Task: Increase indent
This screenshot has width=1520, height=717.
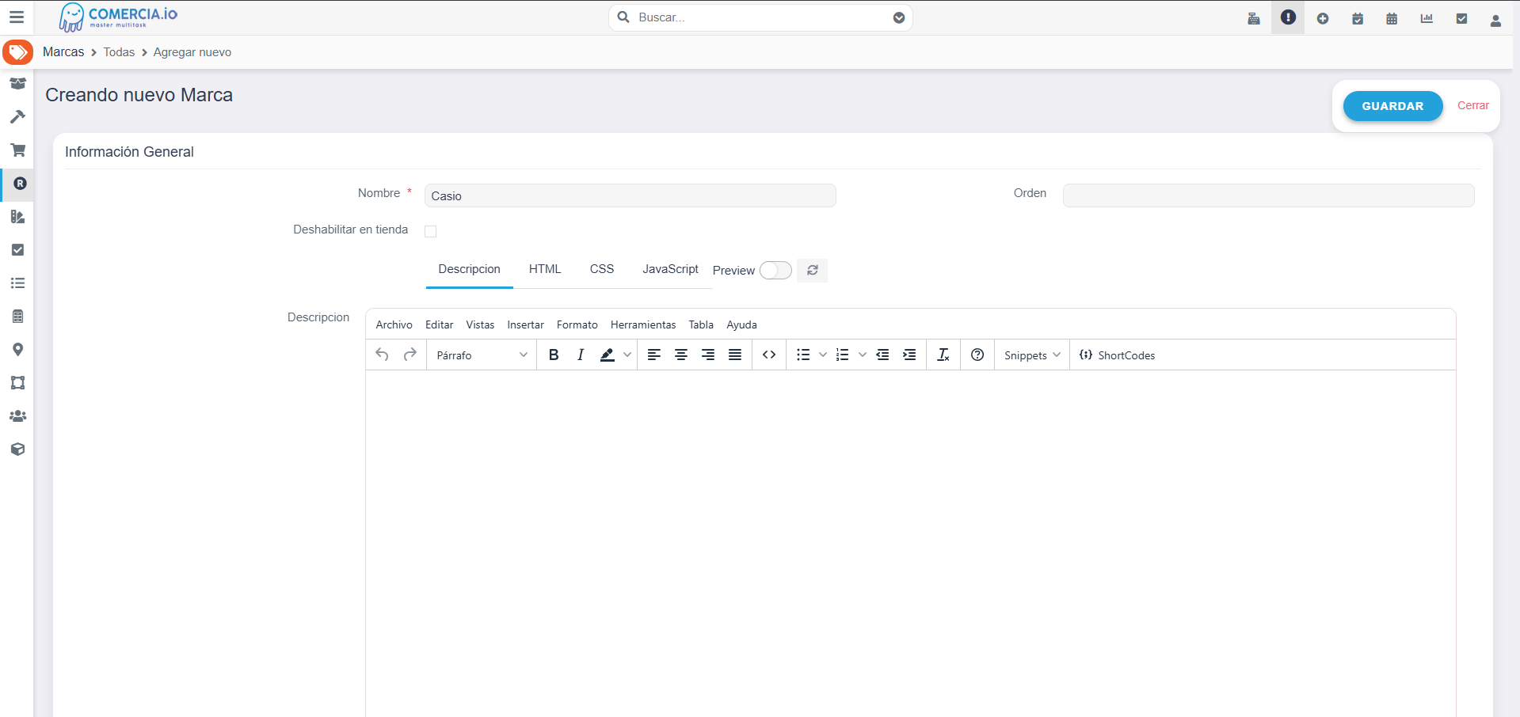Action: point(909,355)
